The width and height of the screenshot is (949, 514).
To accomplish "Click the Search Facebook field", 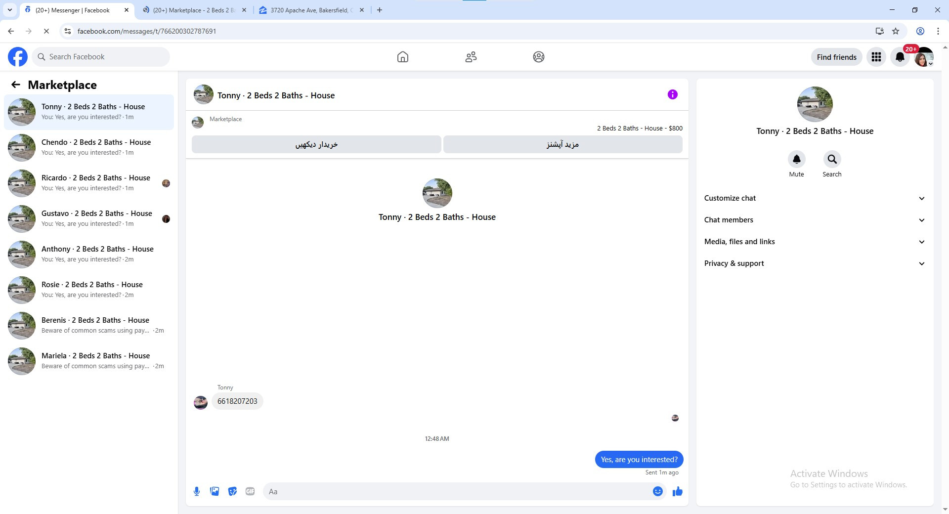I will 101,57.
